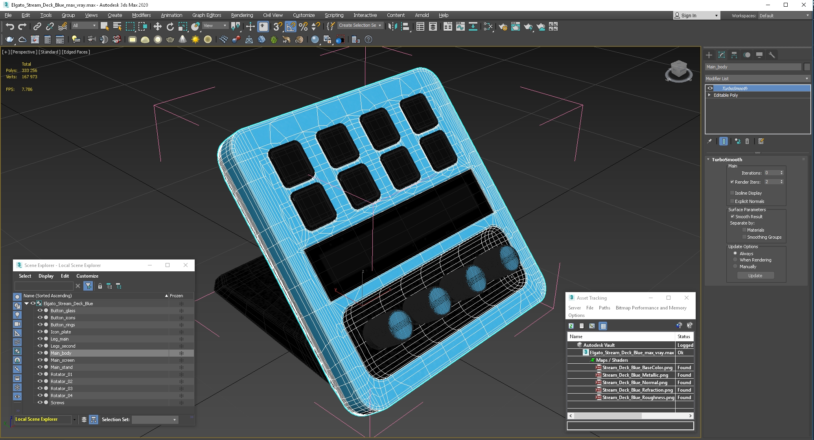Open Create Selection Set dropdown
The width and height of the screenshot is (814, 440).
(360, 25)
